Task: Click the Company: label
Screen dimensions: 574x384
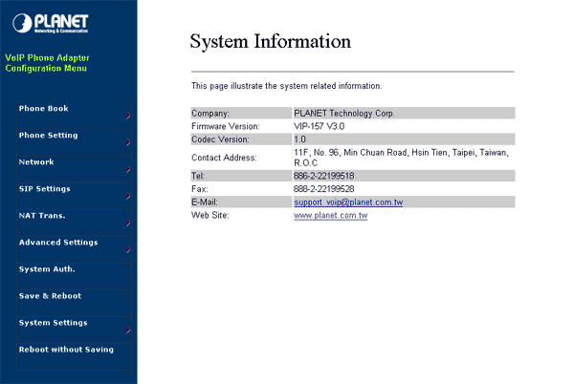Action: pos(210,114)
